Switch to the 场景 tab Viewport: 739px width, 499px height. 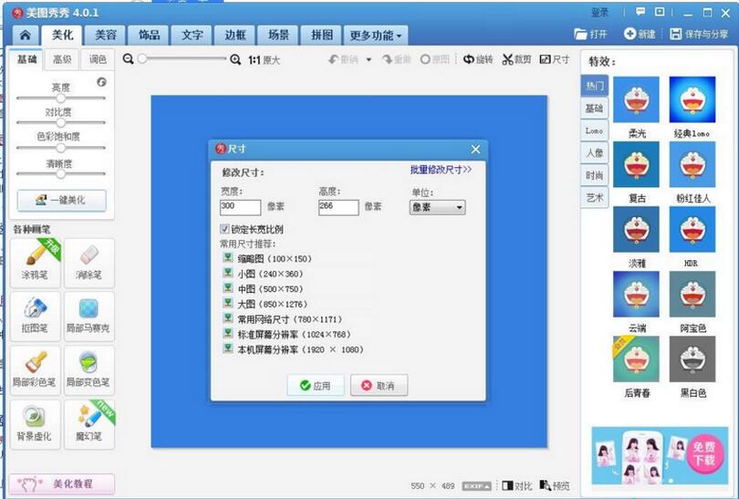278,35
